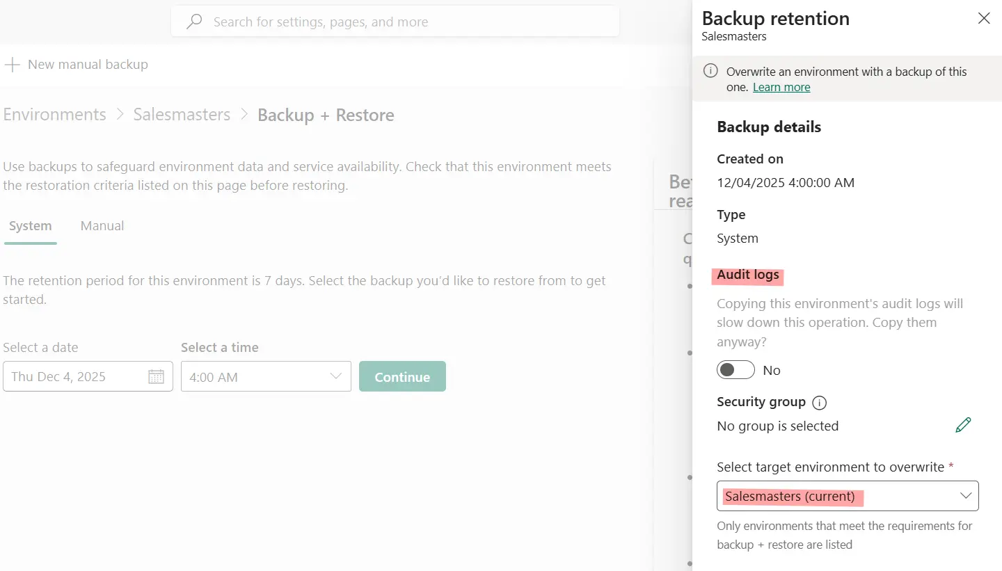Open the Learn more link
Image resolution: width=1002 pixels, height=571 pixels.
(781, 87)
